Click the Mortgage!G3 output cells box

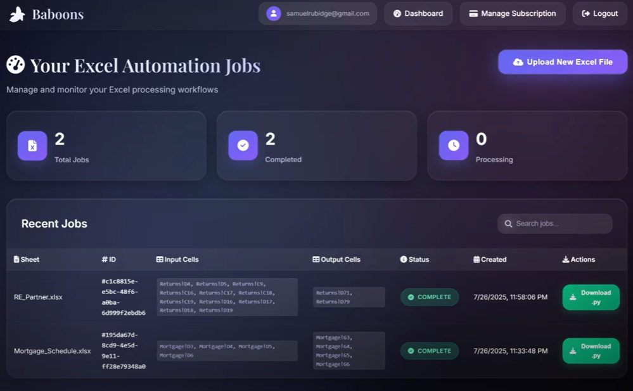(x=348, y=350)
